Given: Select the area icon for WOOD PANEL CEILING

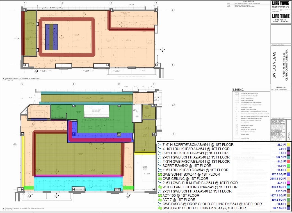Looking at the screenshot, I should coord(160,187).
